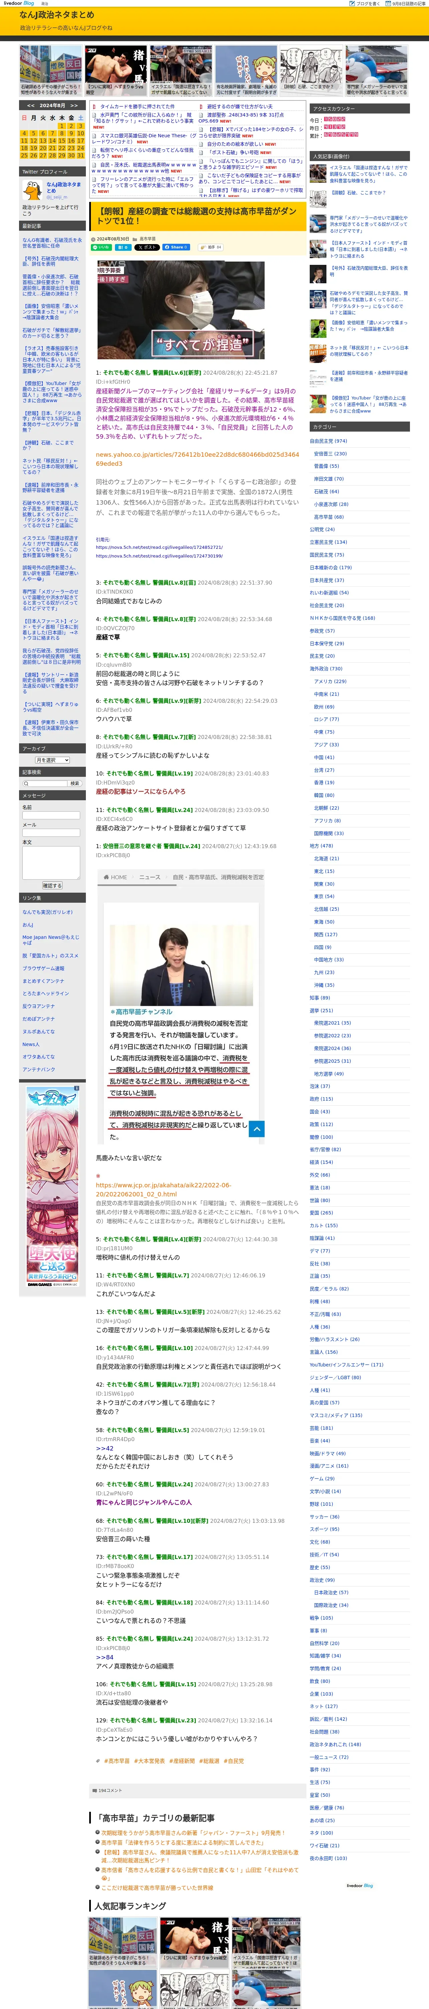Open link アンテナバンク in リンク集
This screenshot has height=2009, width=429.
(39, 1069)
